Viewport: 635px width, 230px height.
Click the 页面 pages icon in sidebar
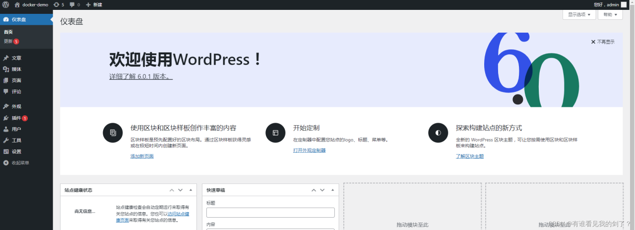pos(6,80)
